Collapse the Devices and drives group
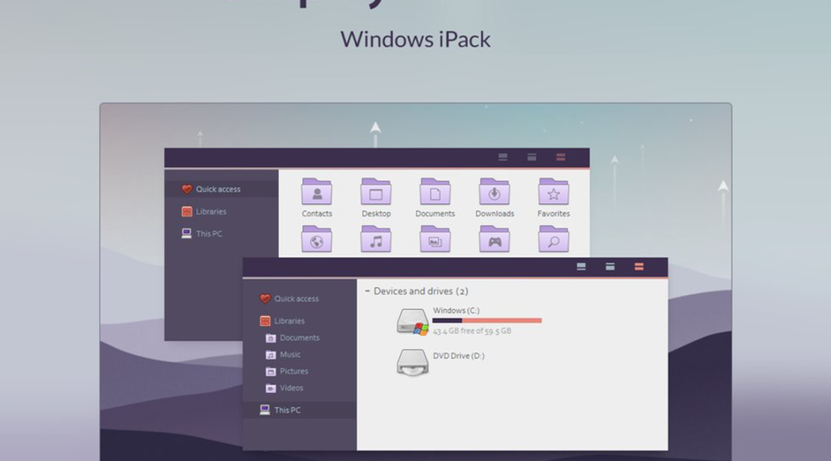The image size is (831, 461). click(x=367, y=291)
